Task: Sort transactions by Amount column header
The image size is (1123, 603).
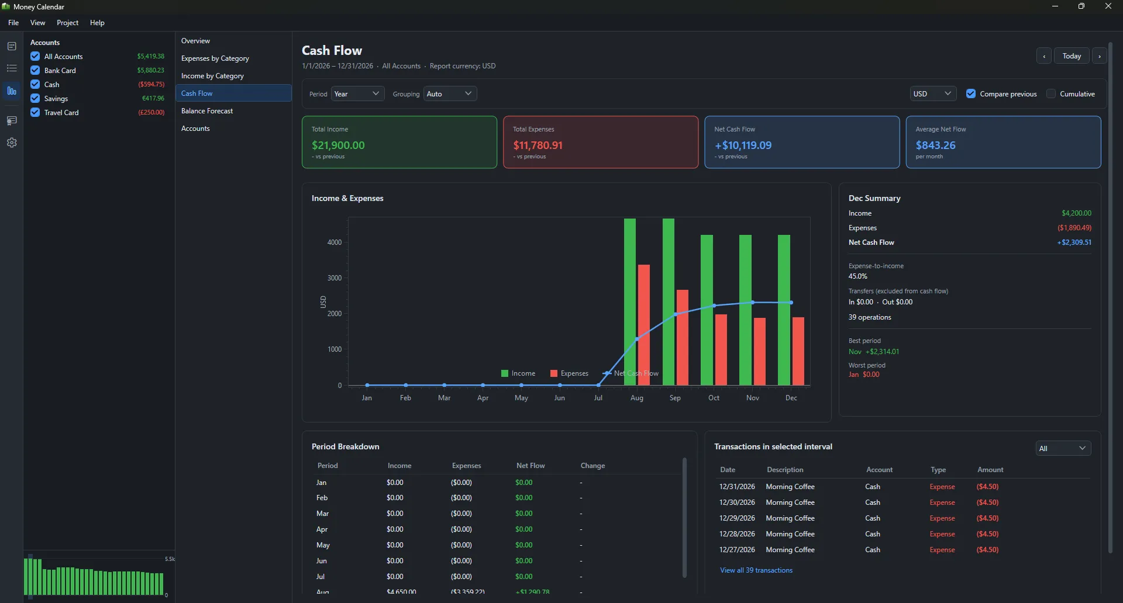Action: 990,470
